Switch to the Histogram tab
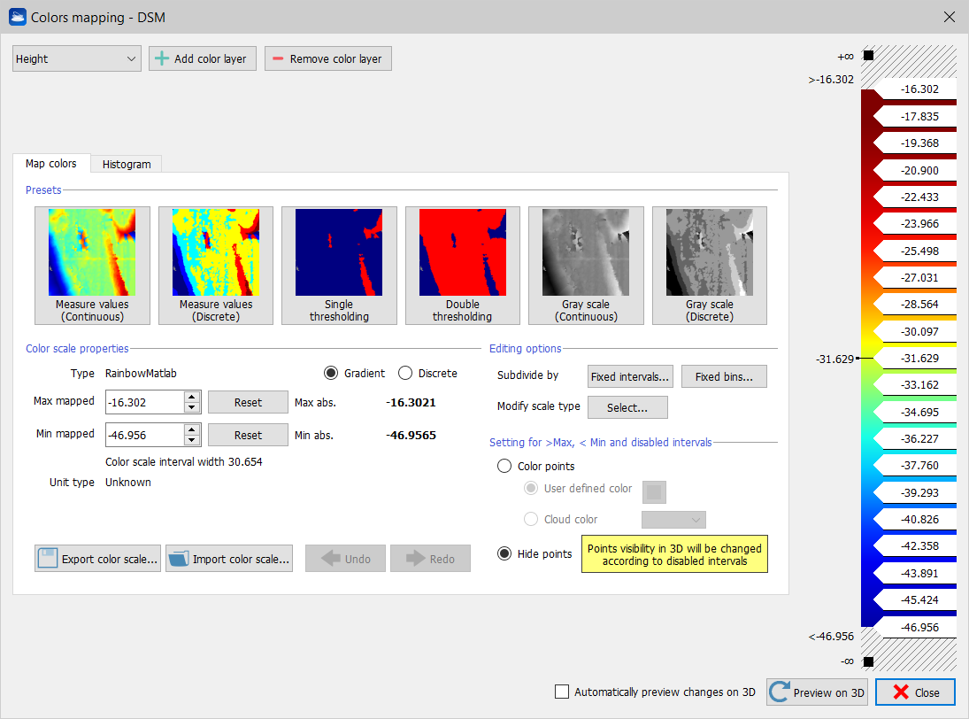This screenshot has height=719, width=969. (x=126, y=164)
